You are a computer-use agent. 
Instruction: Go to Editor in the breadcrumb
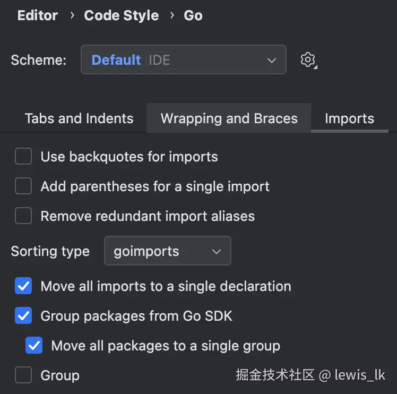pos(37,15)
